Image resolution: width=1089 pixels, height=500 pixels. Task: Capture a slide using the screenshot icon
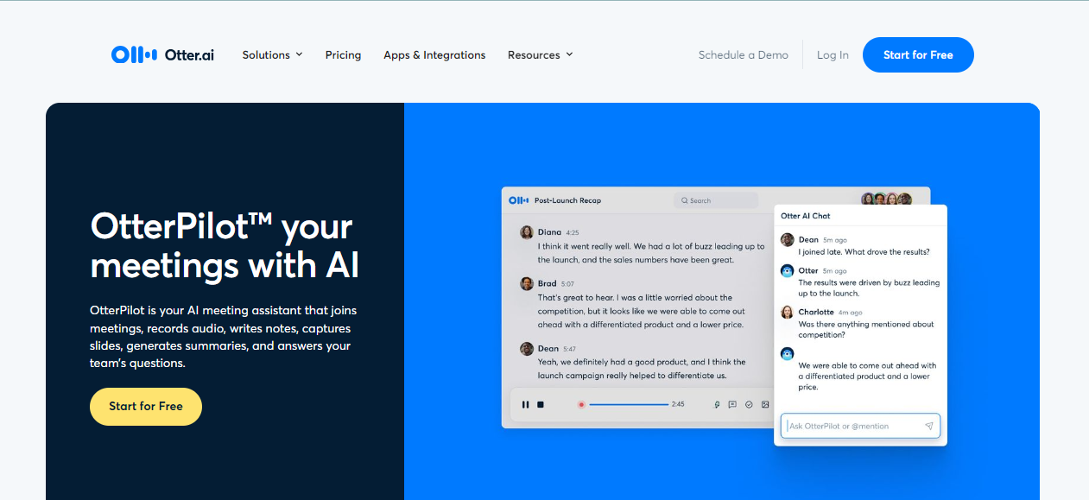click(x=765, y=404)
